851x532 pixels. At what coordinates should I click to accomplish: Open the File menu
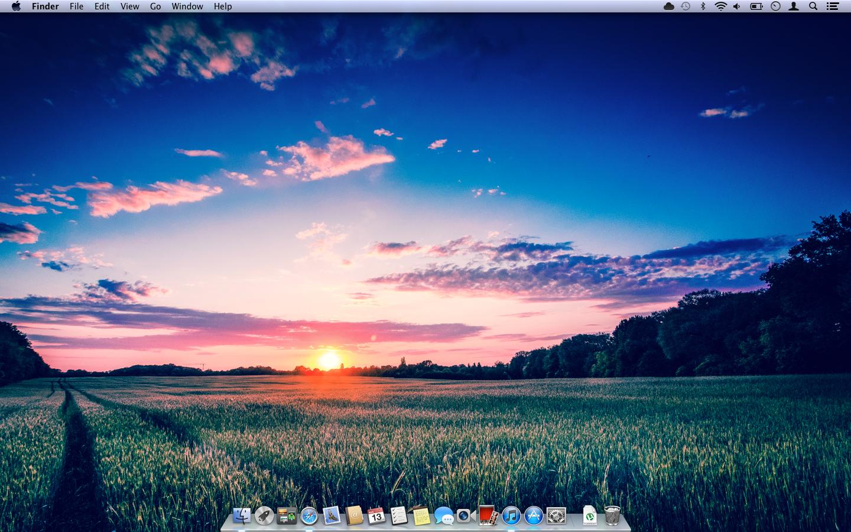coord(76,7)
